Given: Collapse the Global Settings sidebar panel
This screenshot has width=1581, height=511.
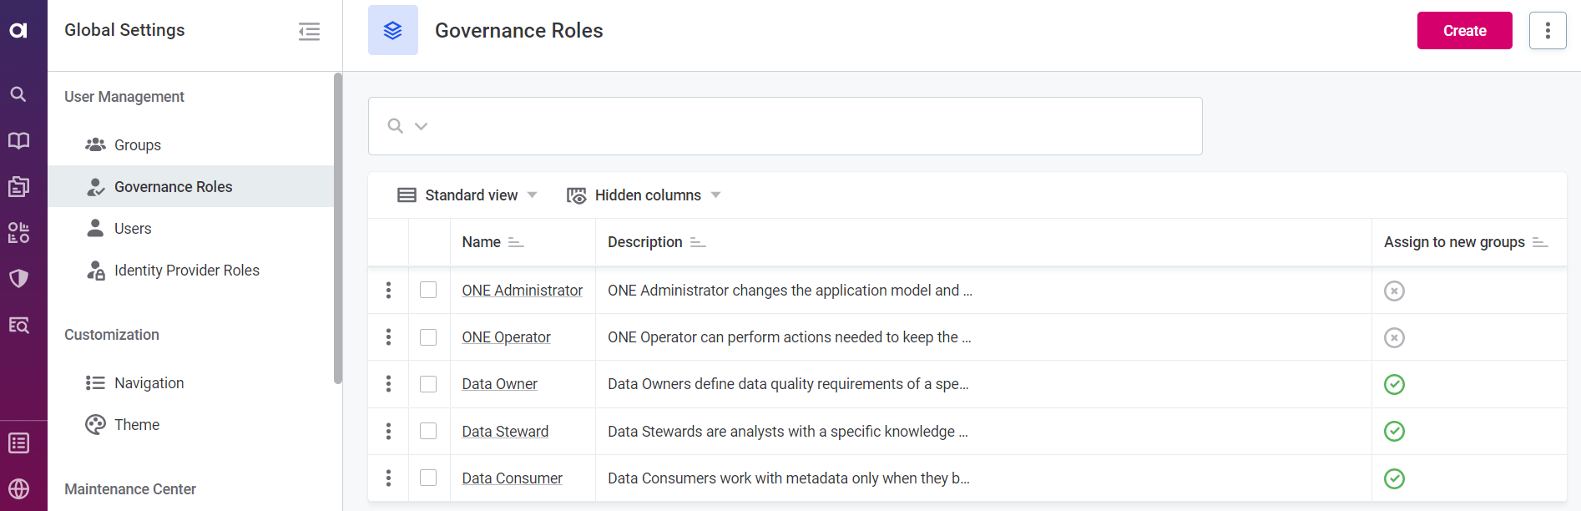Looking at the screenshot, I should [x=309, y=32].
